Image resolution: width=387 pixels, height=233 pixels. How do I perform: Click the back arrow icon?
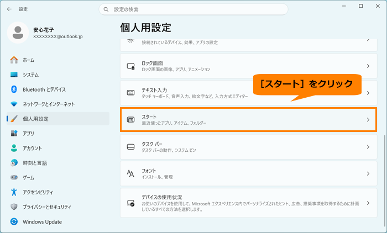[9, 9]
